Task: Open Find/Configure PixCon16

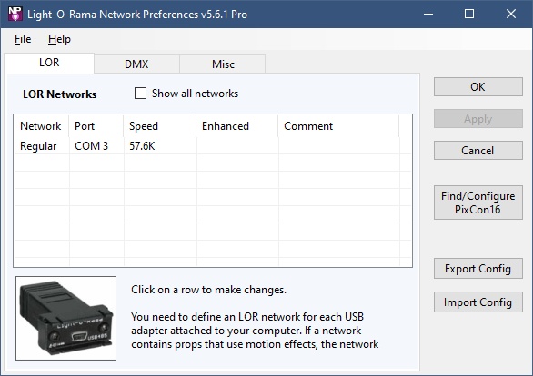Action: [478, 203]
